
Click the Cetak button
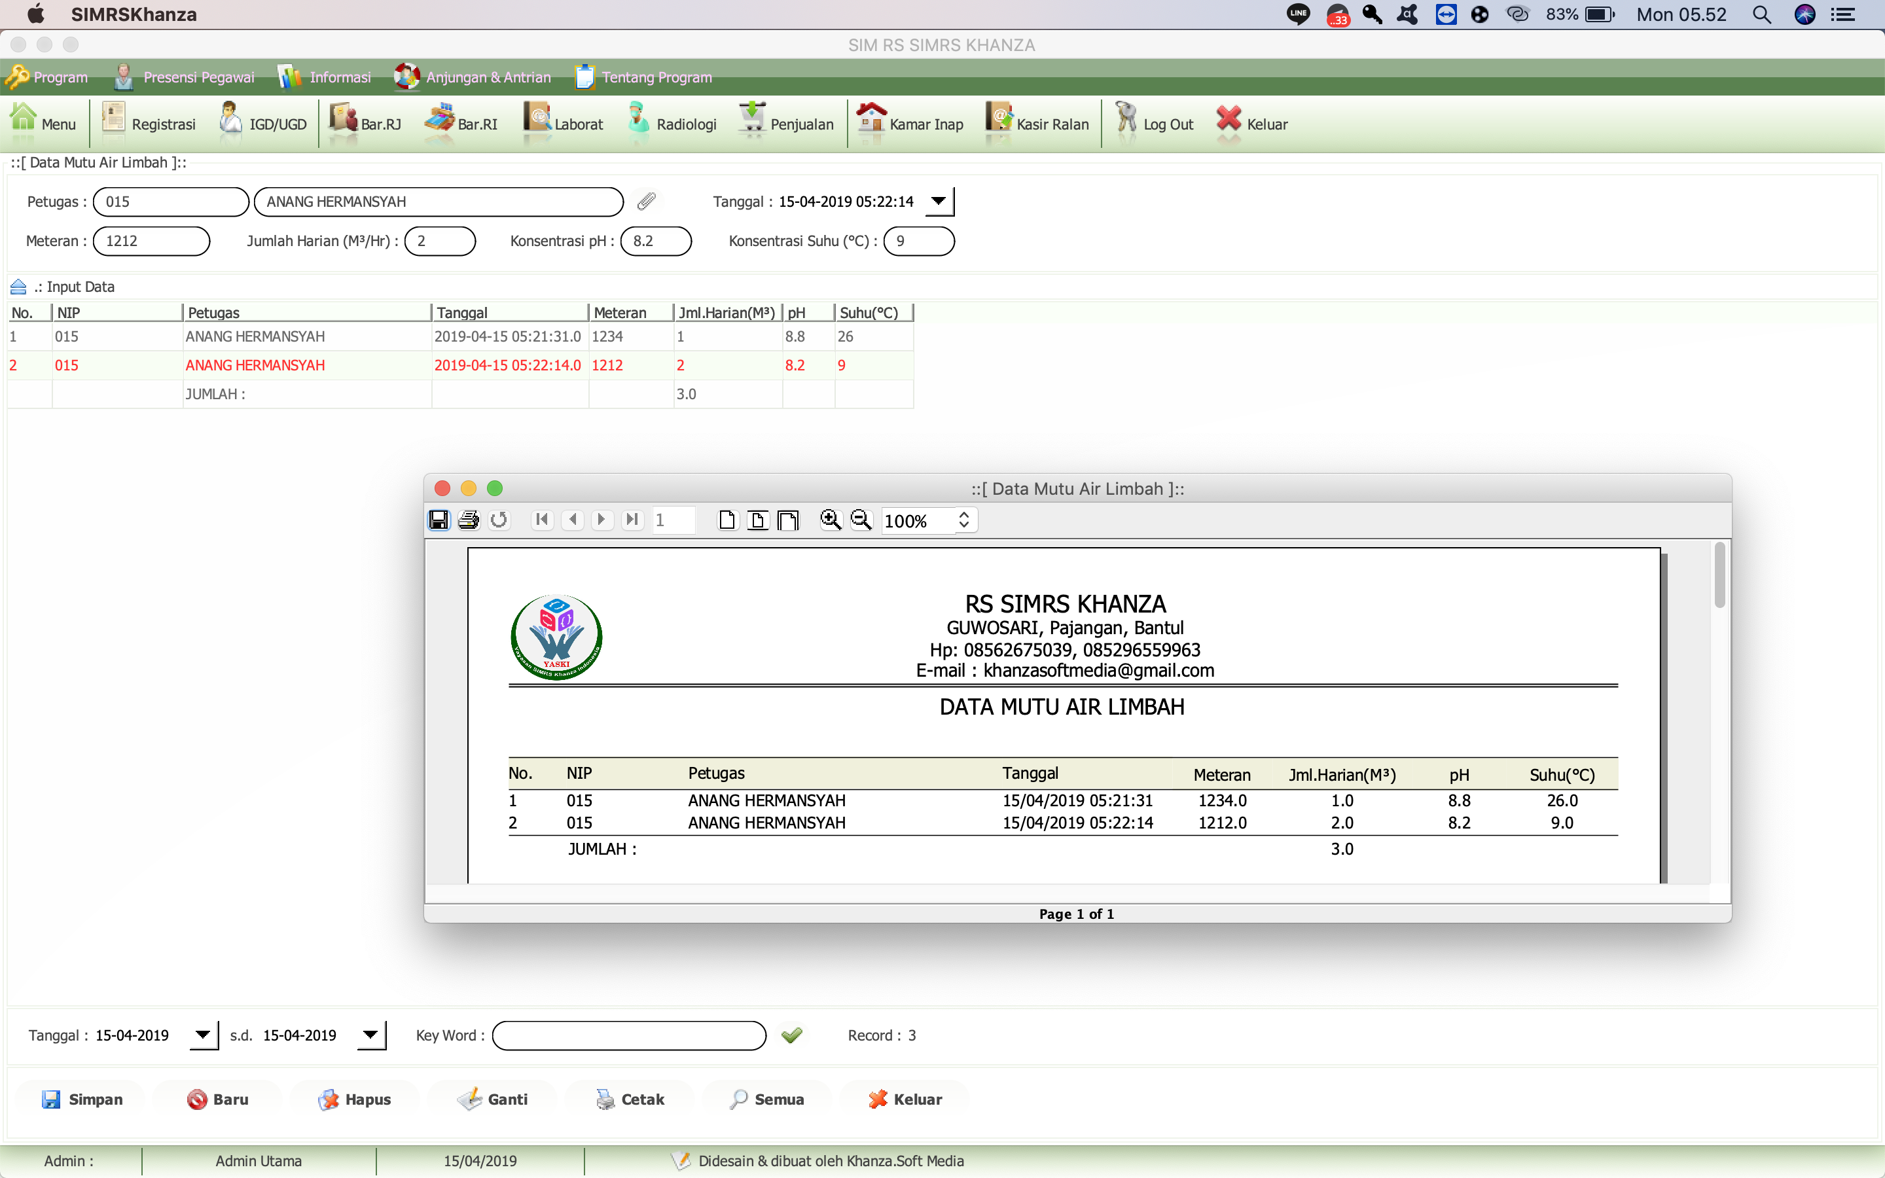(630, 1099)
